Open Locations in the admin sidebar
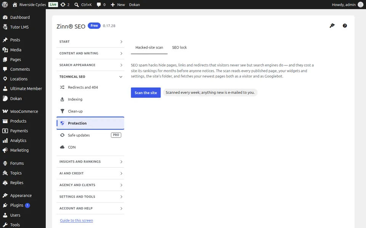 click(x=23, y=79)
